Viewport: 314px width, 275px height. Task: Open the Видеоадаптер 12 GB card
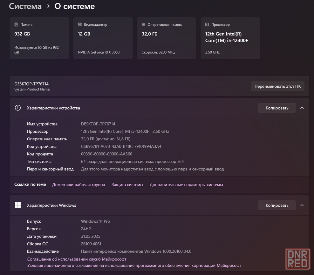pyautogui.click(x=103, y=38)
